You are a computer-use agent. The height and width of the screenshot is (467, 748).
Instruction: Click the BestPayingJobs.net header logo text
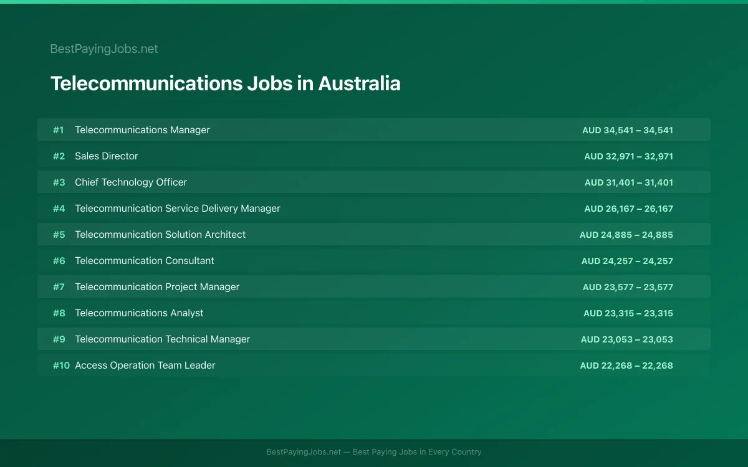click(x=104, y=49)
